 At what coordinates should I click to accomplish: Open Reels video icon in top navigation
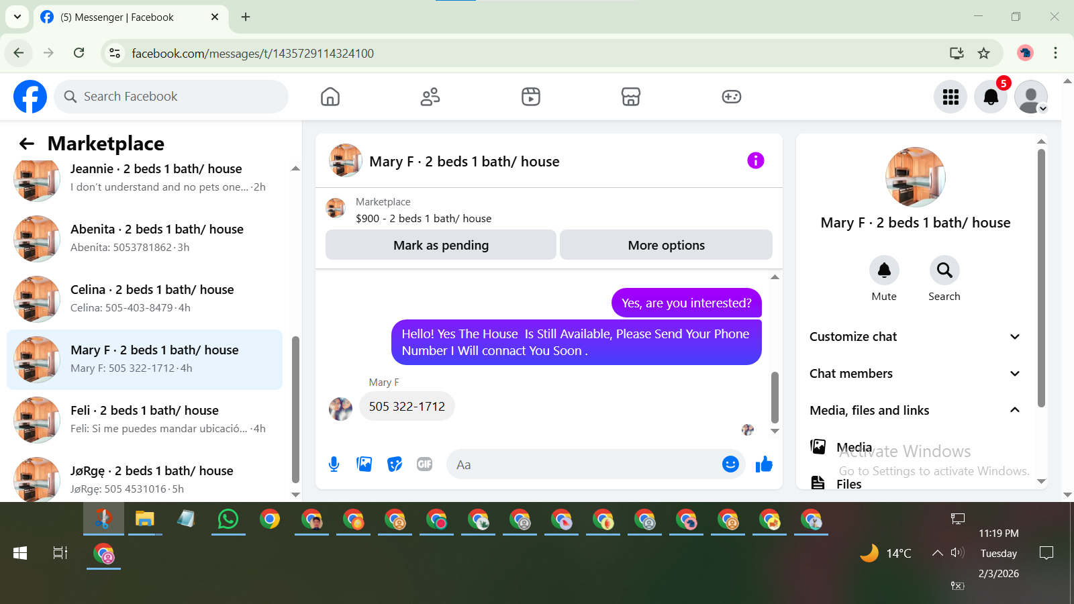click(531, 97)
